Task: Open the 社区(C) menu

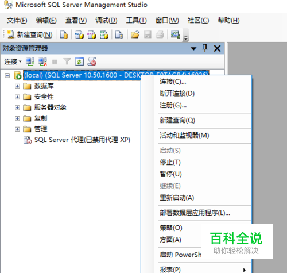Action: [198, 20]
